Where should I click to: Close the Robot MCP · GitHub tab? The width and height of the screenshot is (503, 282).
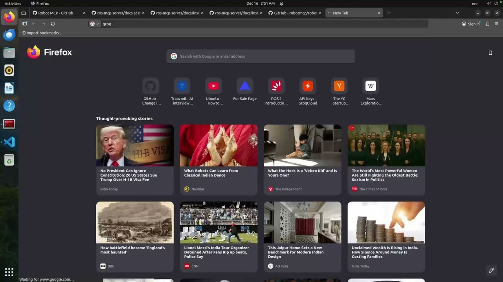(84, 13)
